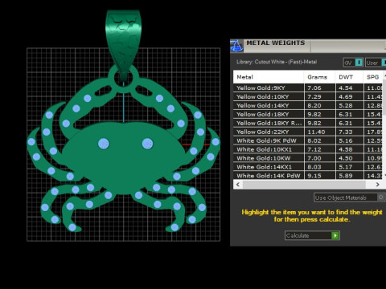
Task: Sort by the Grams column header
Action: [x=319, y=77]
